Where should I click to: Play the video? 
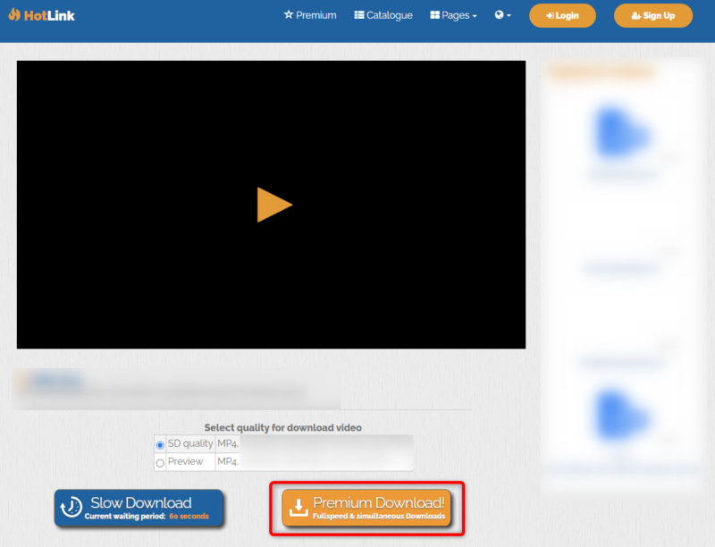coord(273,204)
